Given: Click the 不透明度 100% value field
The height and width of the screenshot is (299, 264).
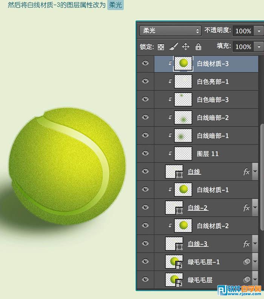Looking at the screenshot, I should point(243,31).
